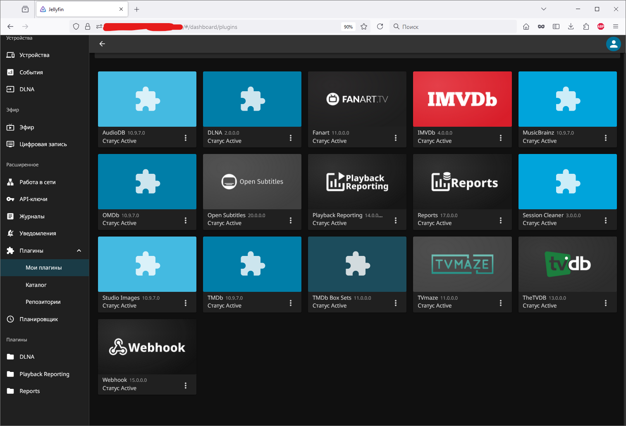Open the DLNA plugin folder in sidebar

coord(45,357)
